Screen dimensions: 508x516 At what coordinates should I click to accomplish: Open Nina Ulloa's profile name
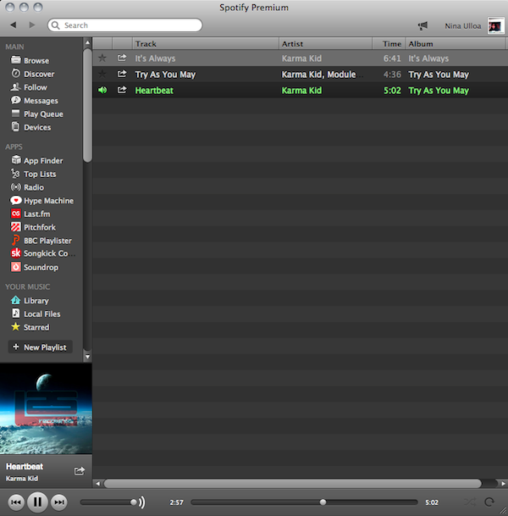click(462, 26)
